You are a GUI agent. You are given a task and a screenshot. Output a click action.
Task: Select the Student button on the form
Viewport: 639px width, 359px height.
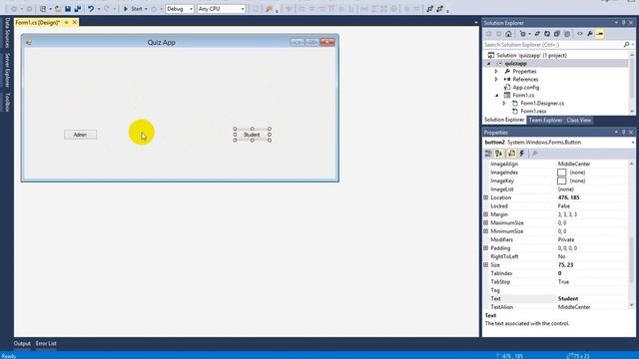(x=252, y=135)
